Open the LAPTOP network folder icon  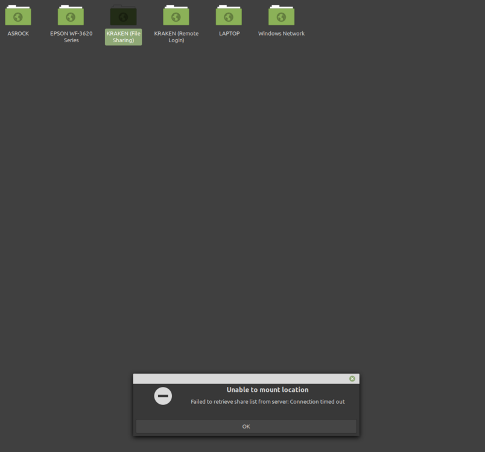(x=229, y=15)
